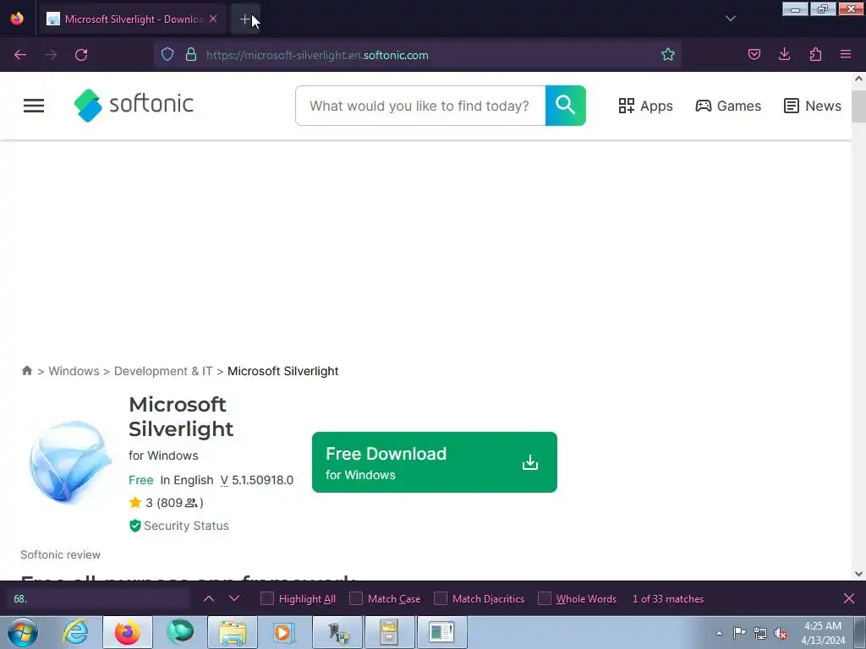Open Save to Pocket icon
Screen dimensions: 866x649
pyautogui.click(x=754, y=55)
